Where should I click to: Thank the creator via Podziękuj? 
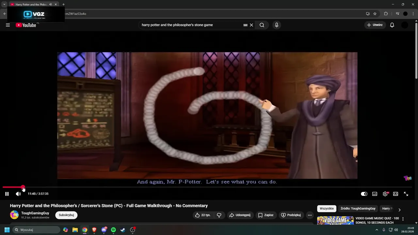291,215
